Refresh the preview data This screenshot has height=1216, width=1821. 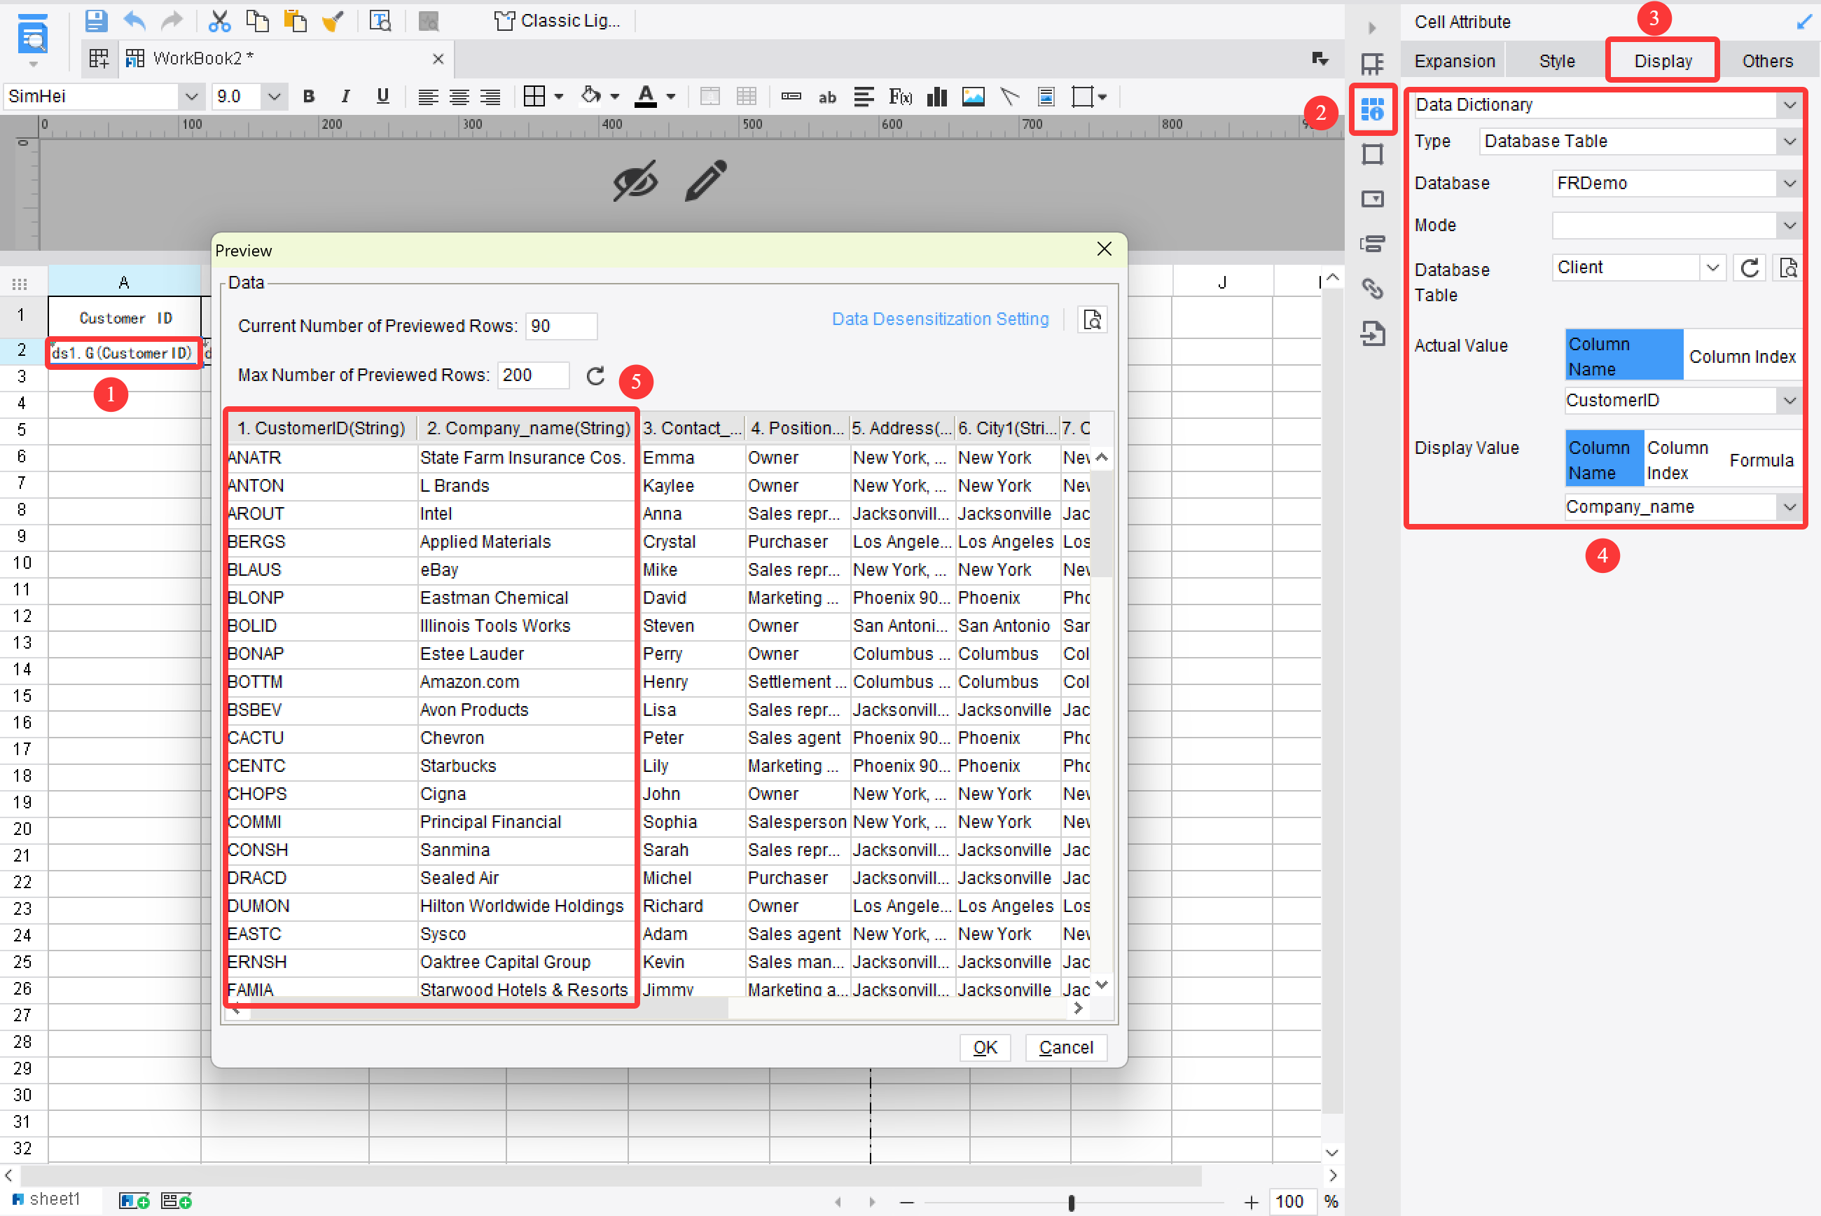point(595,376)
